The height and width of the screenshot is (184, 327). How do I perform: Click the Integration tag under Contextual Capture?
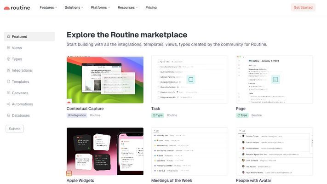pos(77,115)
